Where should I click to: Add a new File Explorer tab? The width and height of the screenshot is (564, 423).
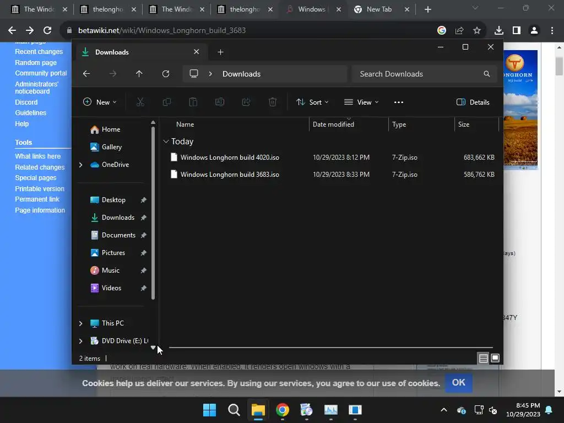click(220, 52)
